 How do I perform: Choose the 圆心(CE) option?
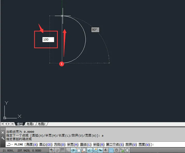[46, 144]
